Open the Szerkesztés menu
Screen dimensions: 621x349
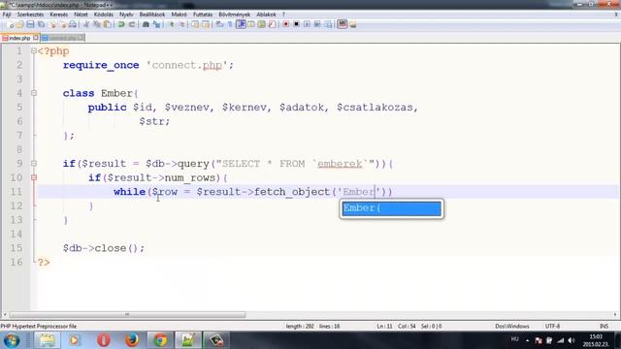pyautogui.click(x=30, y=15)
